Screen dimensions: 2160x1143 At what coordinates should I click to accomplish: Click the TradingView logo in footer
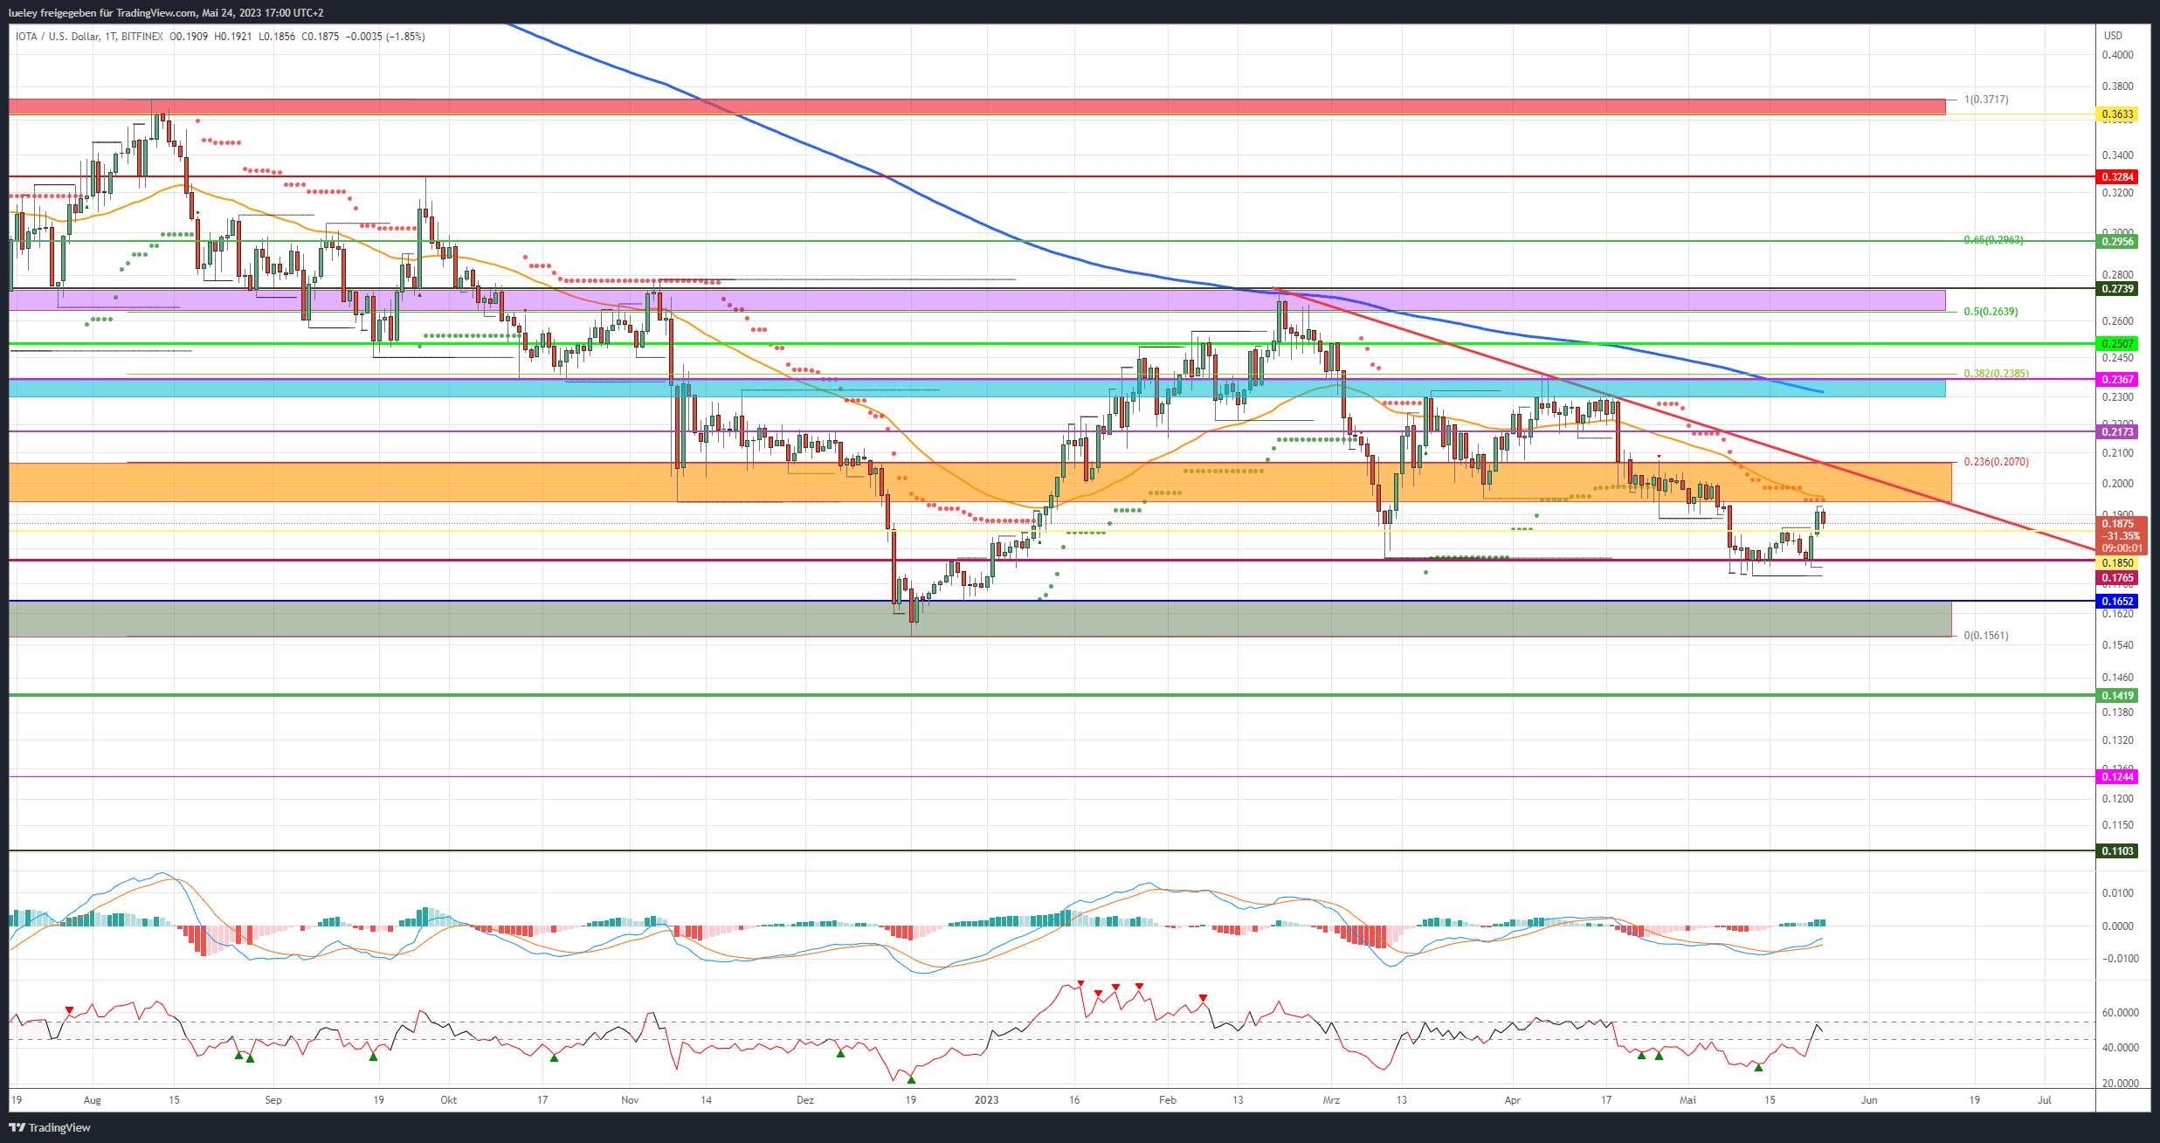pos(50,1127)
